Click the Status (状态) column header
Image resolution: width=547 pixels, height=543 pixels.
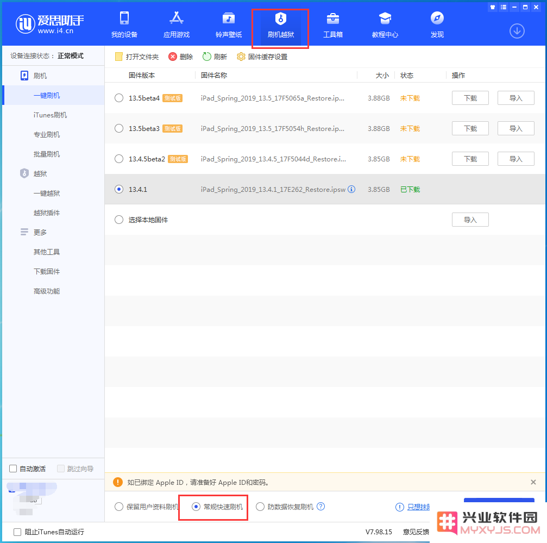(406, 75)
